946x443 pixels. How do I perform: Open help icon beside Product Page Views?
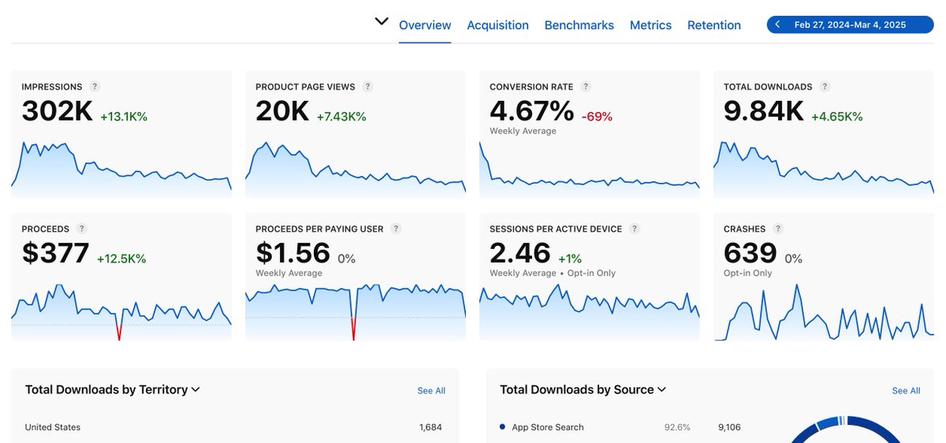(x=368, y=87)
